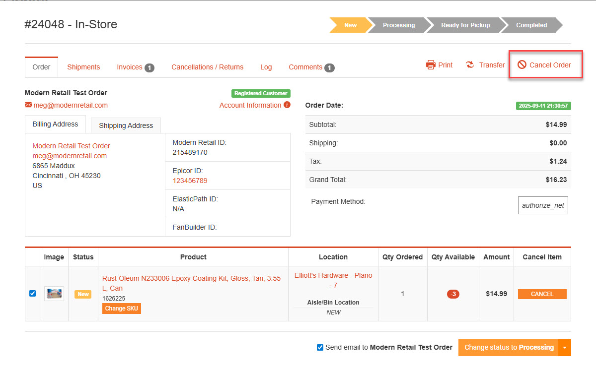Click the Completed progress step

click(x=531, y=25)
